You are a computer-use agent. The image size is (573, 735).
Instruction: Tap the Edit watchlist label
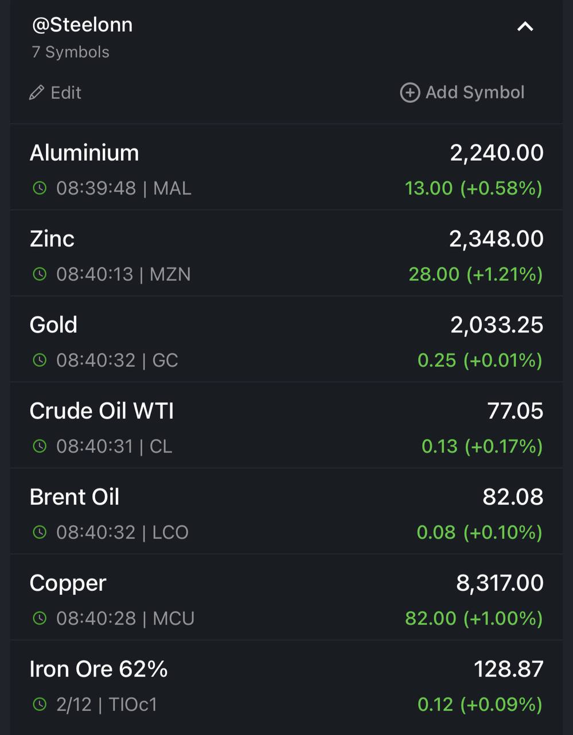click(66, 92)
